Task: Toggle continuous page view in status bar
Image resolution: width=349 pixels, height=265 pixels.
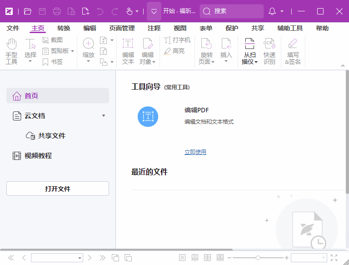Action: (195, 258)
